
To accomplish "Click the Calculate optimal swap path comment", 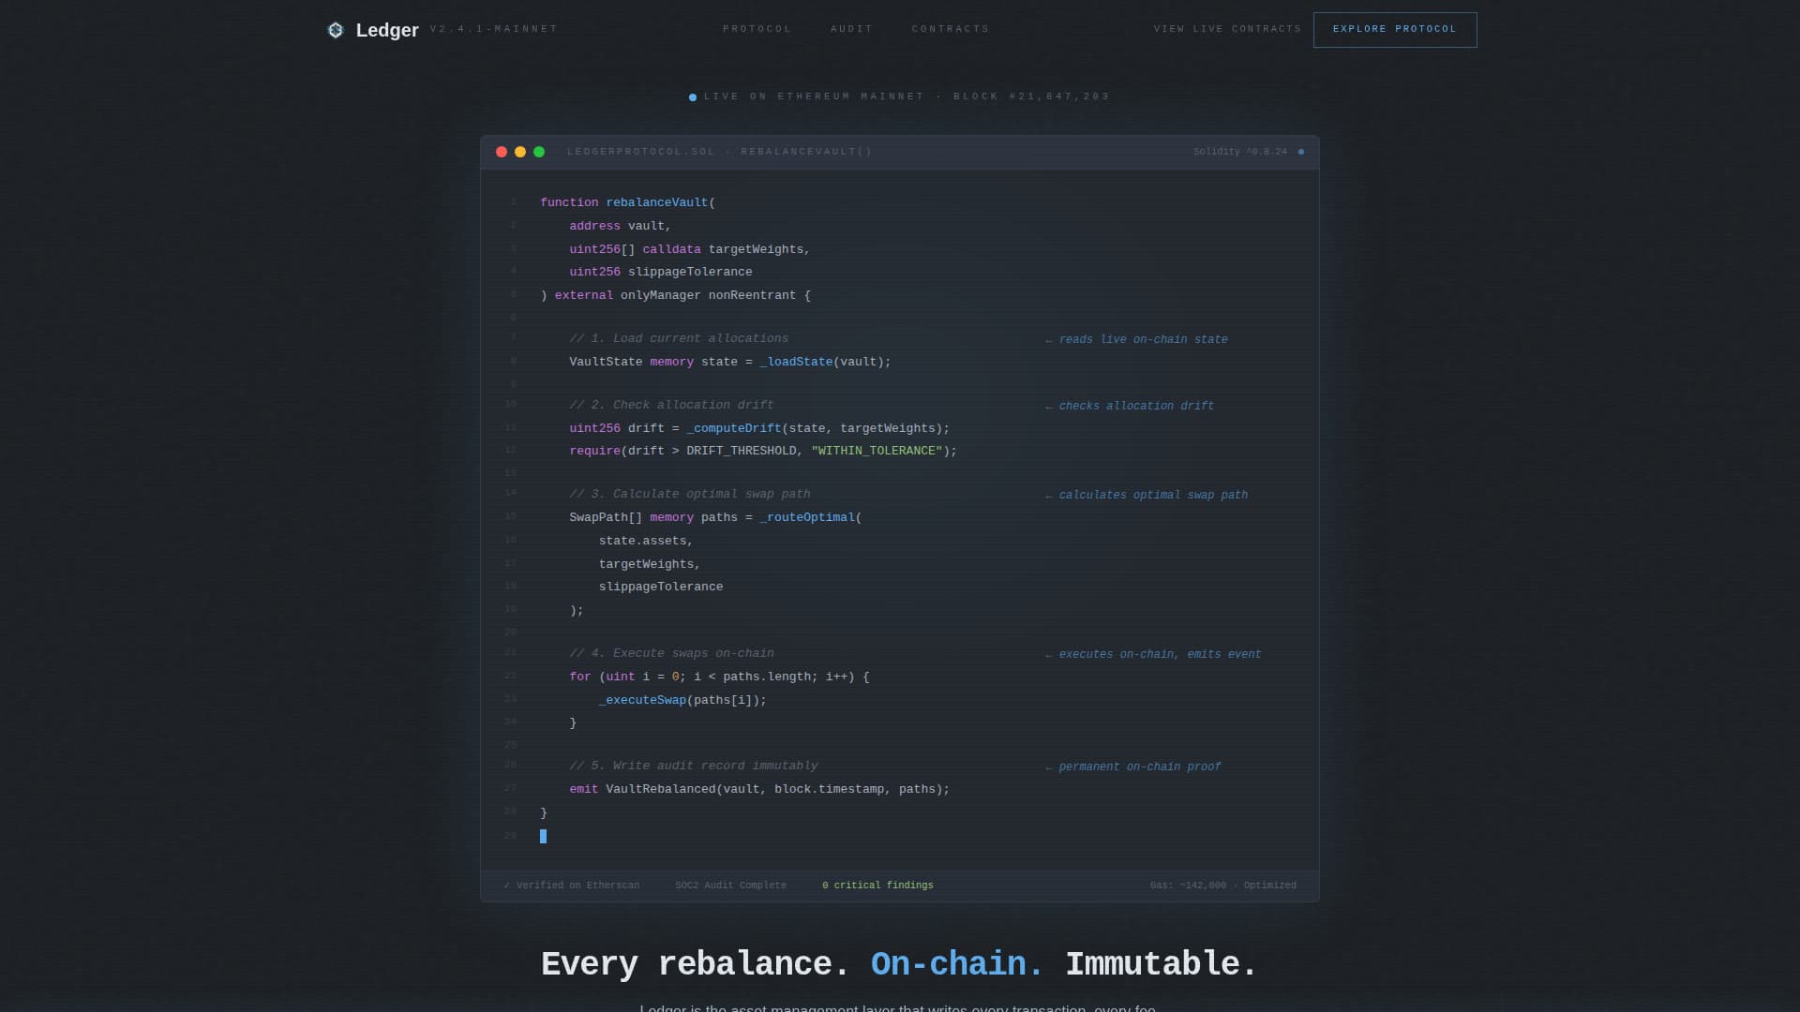I will click(690, 494).
